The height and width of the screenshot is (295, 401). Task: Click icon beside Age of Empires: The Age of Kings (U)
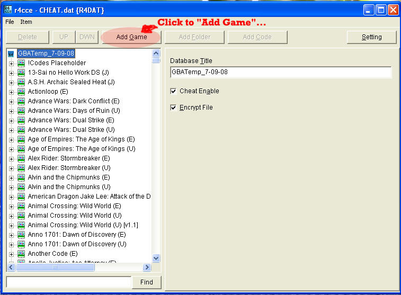click(x=21, y=149)
